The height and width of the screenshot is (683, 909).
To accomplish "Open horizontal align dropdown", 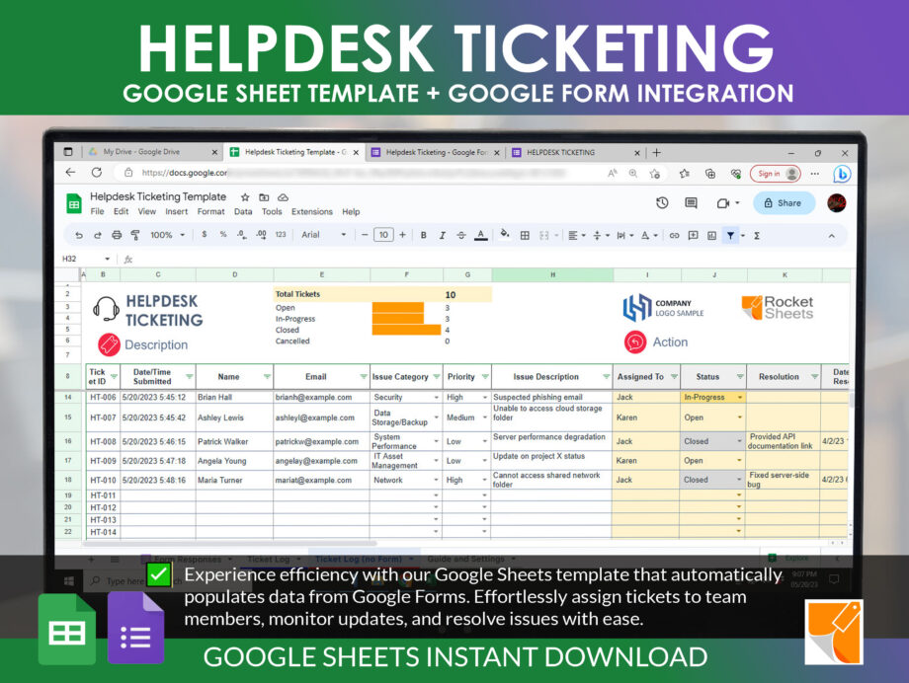I will [576, 235].
